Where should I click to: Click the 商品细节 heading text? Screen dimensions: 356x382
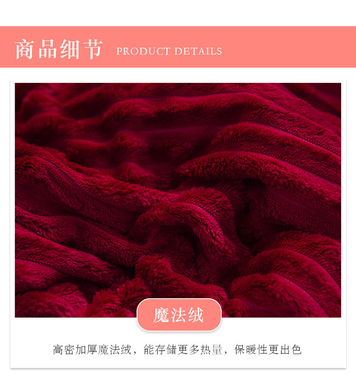(x=58, y=49)
